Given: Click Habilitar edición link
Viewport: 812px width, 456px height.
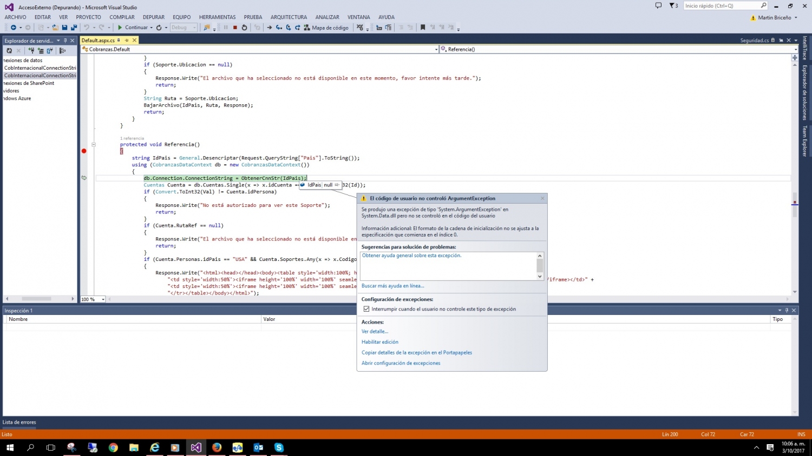Looking at the screenshot, I should click(380, 342).
